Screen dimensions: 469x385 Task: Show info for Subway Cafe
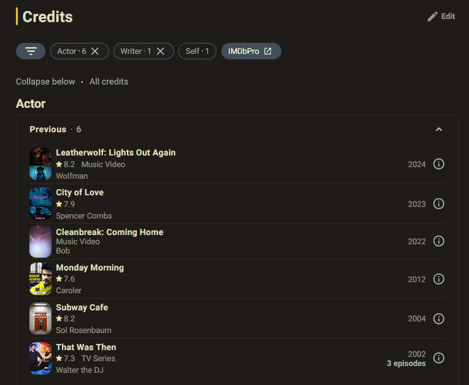pyautogui.click(x=439, y=319)
